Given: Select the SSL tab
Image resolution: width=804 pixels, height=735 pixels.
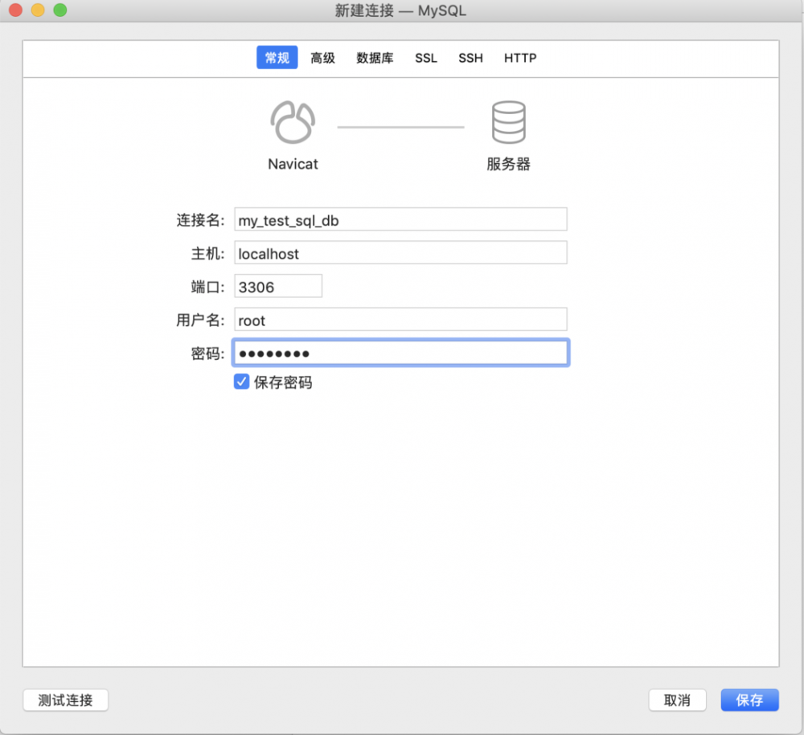Looking at the screenshot, I should tap(425, 58).
